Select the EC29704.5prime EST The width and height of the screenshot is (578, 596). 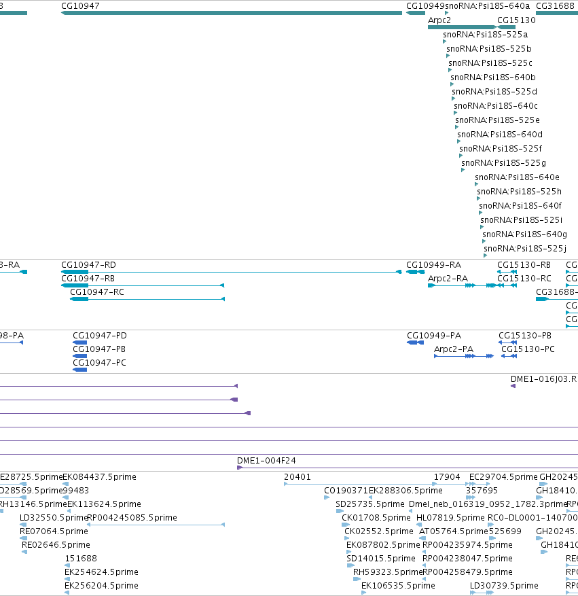click(x=480, y=484)
